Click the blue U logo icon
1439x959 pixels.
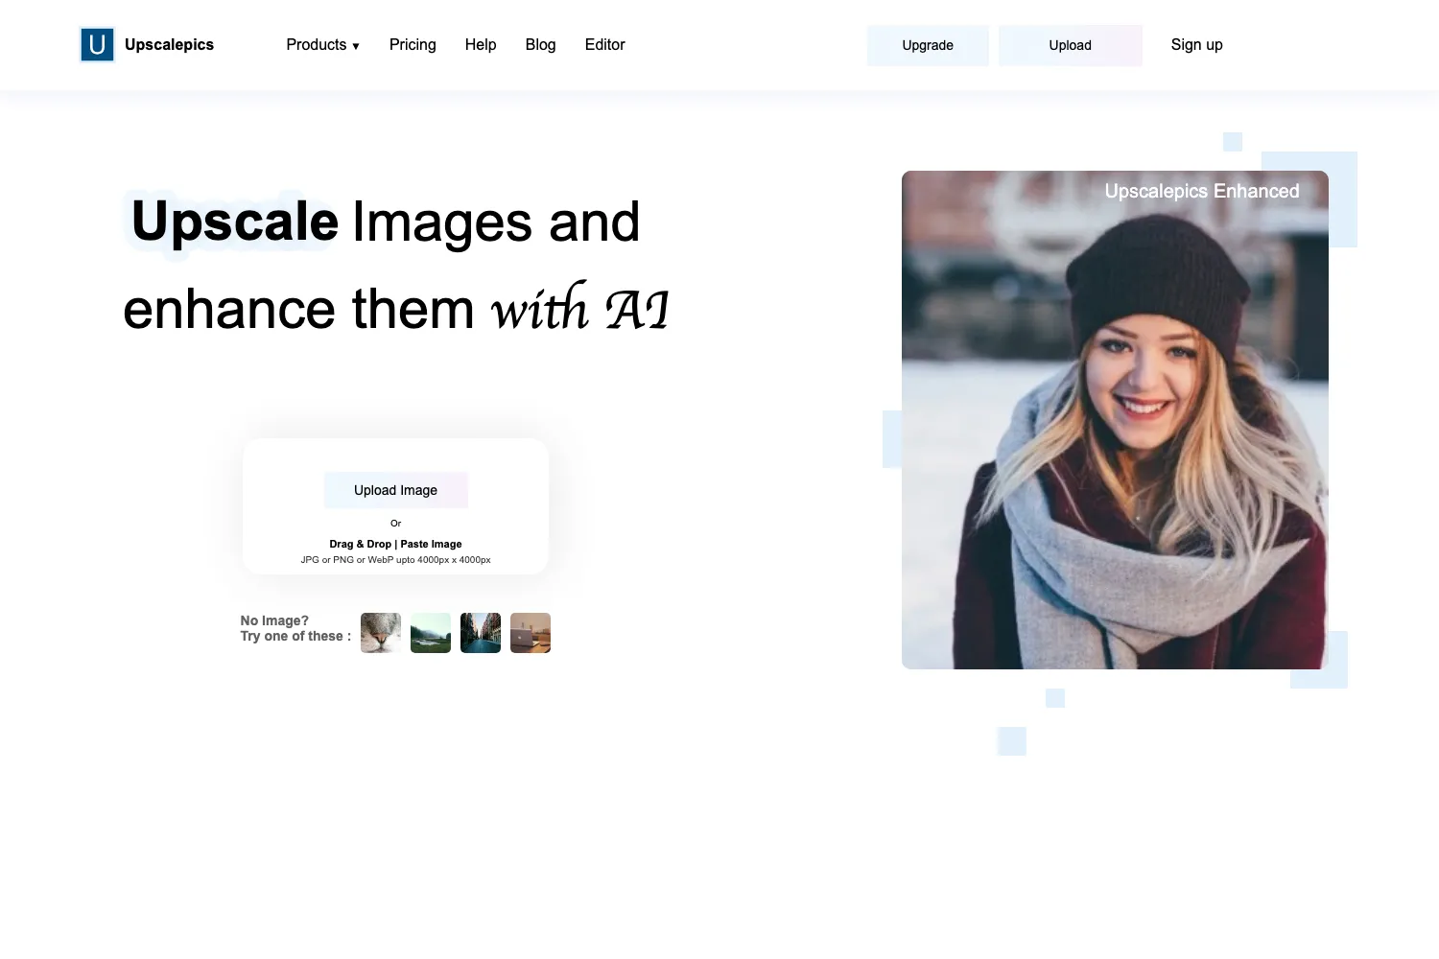(97, 45)
